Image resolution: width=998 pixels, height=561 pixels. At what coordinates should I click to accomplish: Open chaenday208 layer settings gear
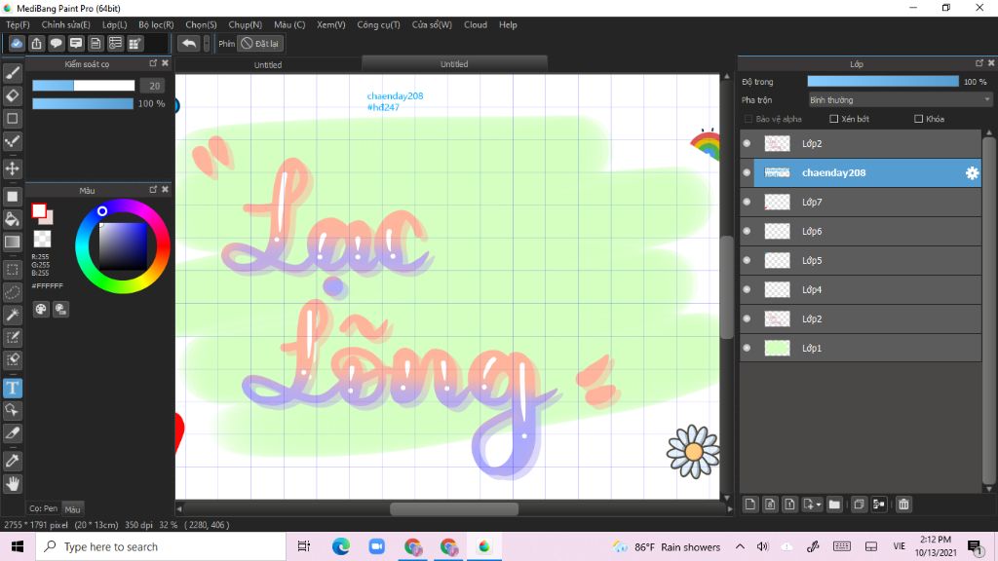pyautogui.click(x=972, y=173)
